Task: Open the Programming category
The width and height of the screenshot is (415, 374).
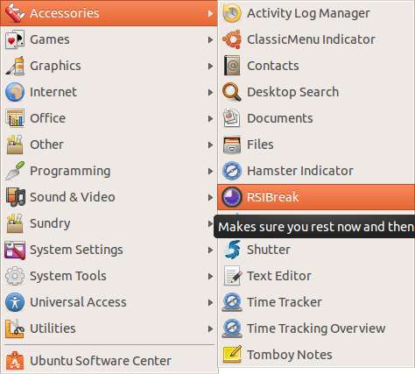Action: (109, 171)
